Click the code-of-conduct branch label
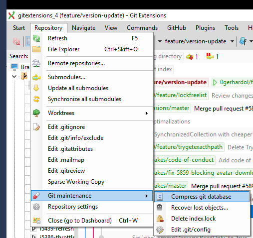The image size is (253, 238). tap(184, 160)
